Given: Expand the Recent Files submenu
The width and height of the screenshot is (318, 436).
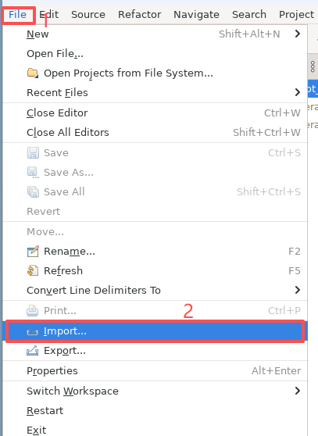Looking at the screenshot, I should (298, 92).
